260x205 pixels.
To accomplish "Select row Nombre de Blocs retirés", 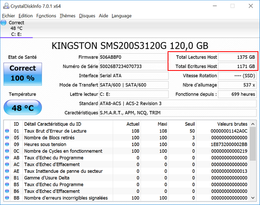I will tap(126, 138).
